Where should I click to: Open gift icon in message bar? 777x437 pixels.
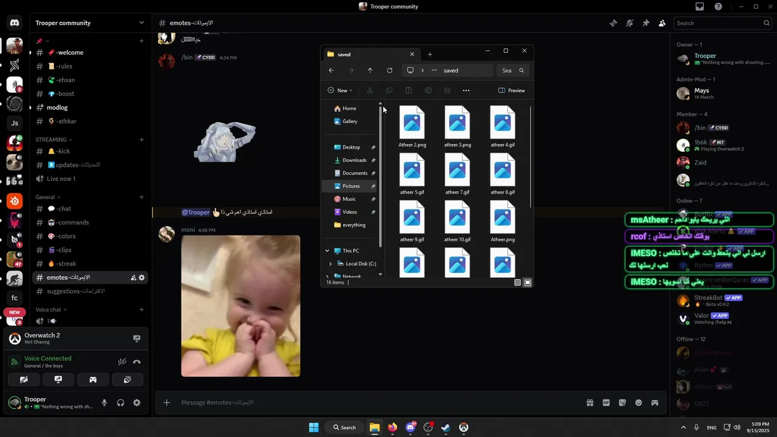coord(589,402)
